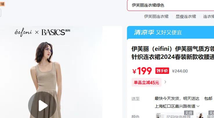The width and height of the screenshot is (214, 118).
Task: Open the 显瘦连衣裙 search suggestion
Action: [x=186, y=16]
